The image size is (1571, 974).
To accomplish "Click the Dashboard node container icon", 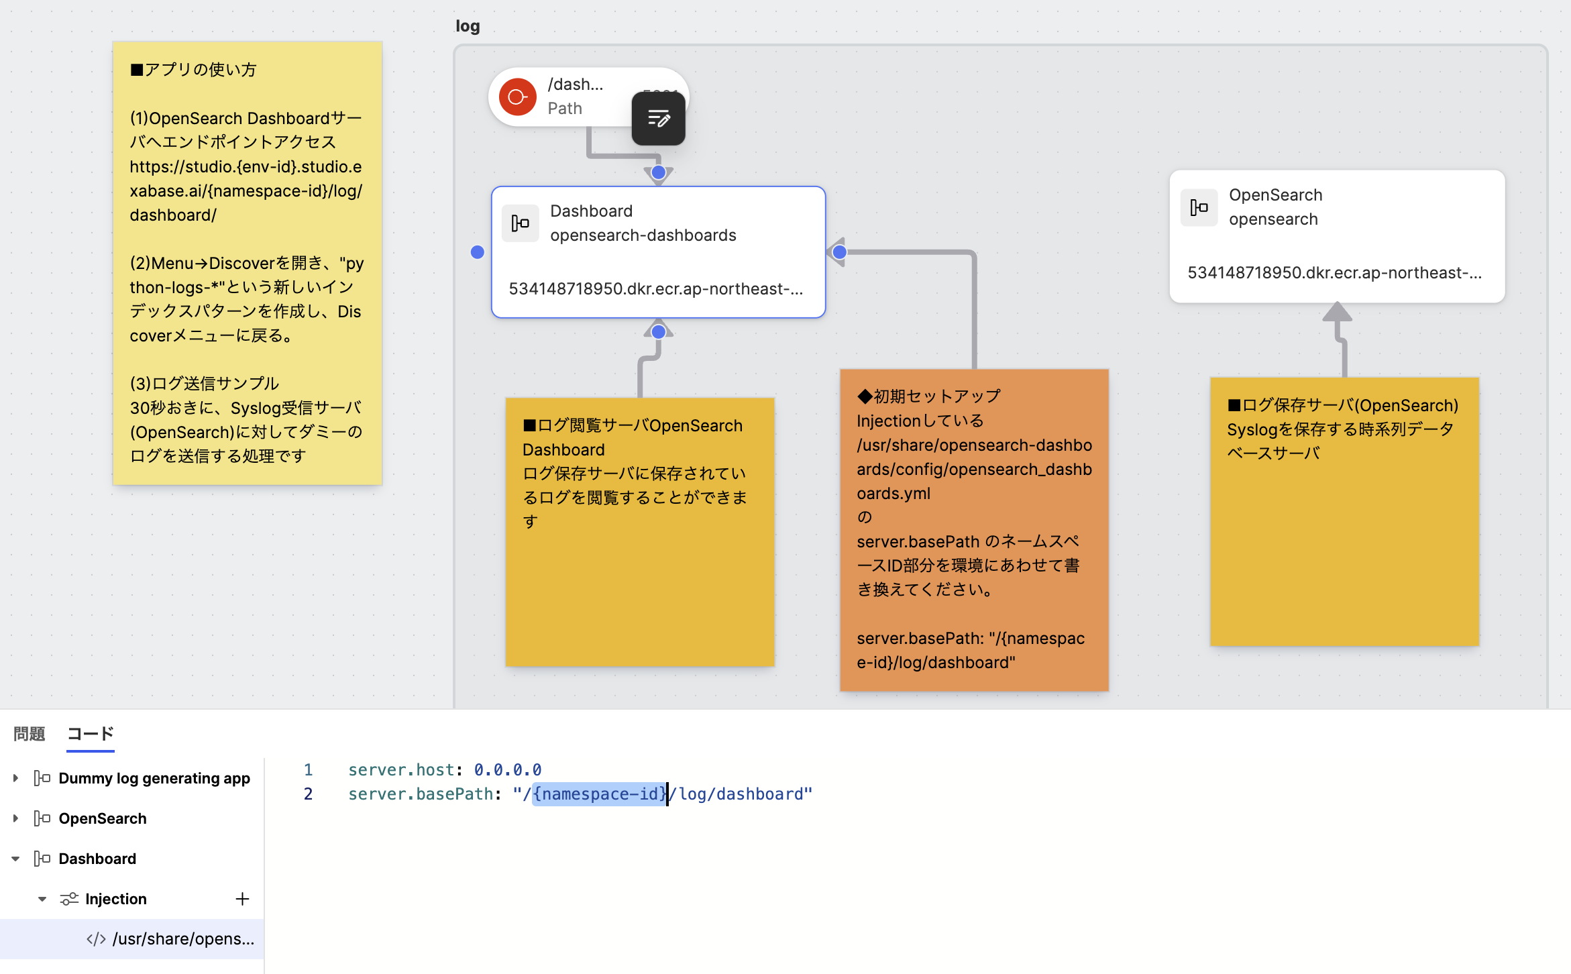I will [x=521, y=223].
